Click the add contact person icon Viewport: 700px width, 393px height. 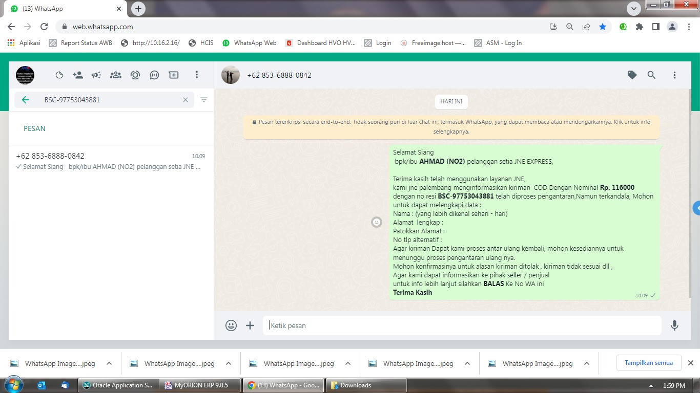[78, 75]
